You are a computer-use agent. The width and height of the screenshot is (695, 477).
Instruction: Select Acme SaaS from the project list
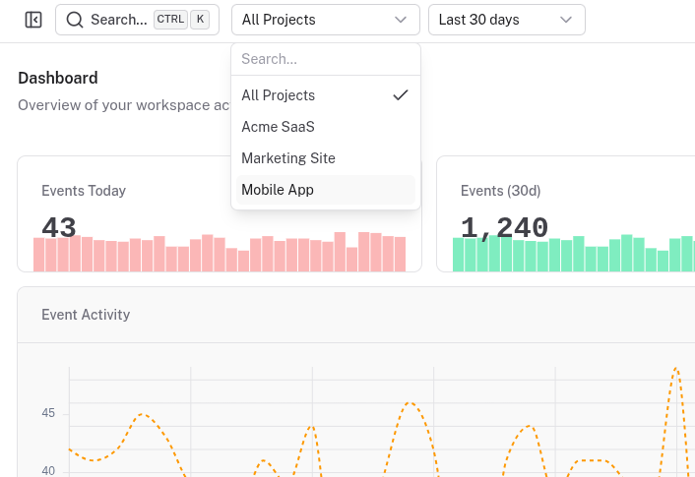click(278, 127)
